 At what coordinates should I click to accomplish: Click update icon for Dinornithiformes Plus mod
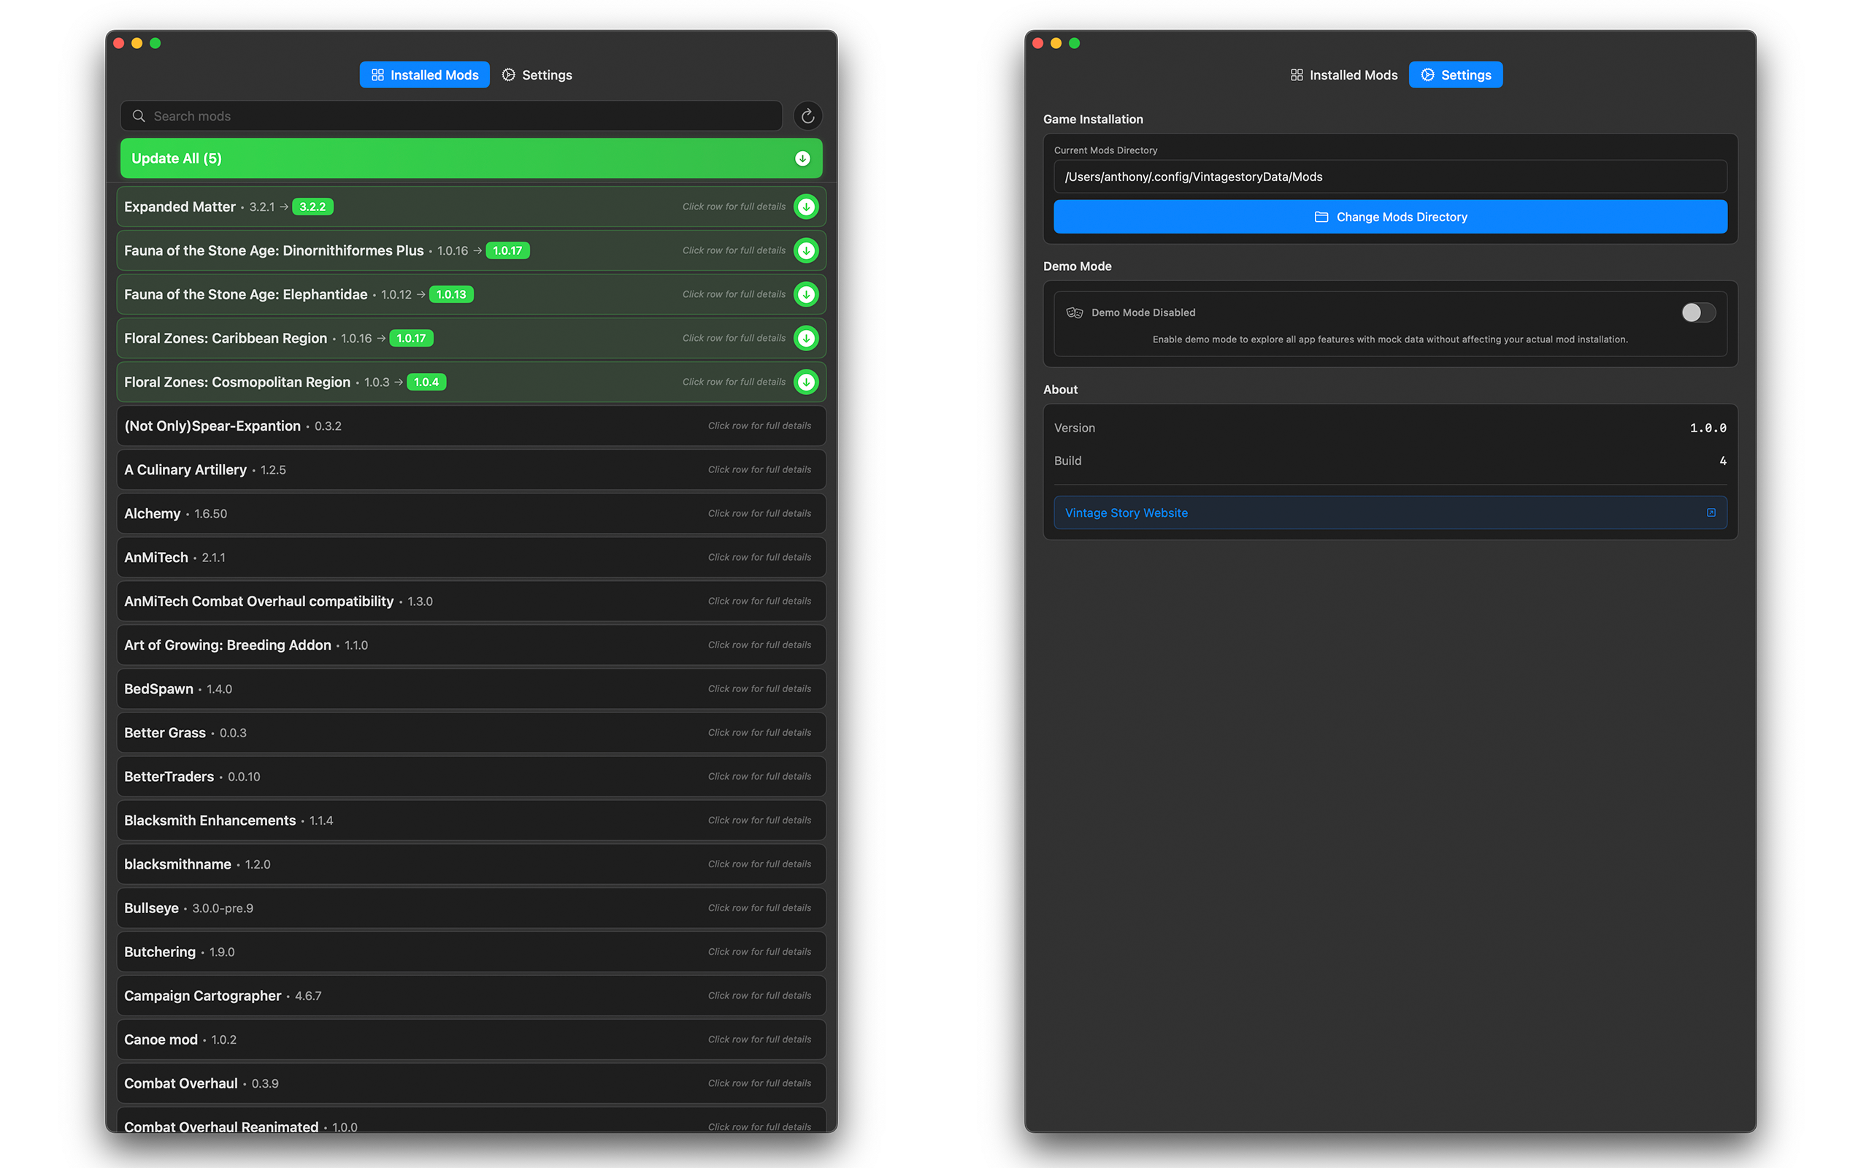pyautogui.click(x=805, y=250)
